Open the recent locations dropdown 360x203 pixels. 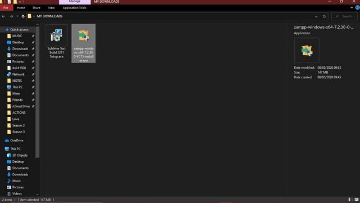coord(17,16)
